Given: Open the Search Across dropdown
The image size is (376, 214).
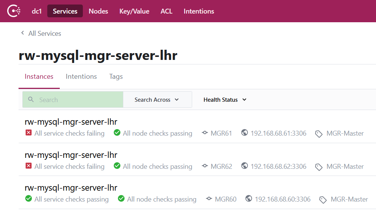Looking at the screenshot, I should pyautogui.click(x=157, y=100).
